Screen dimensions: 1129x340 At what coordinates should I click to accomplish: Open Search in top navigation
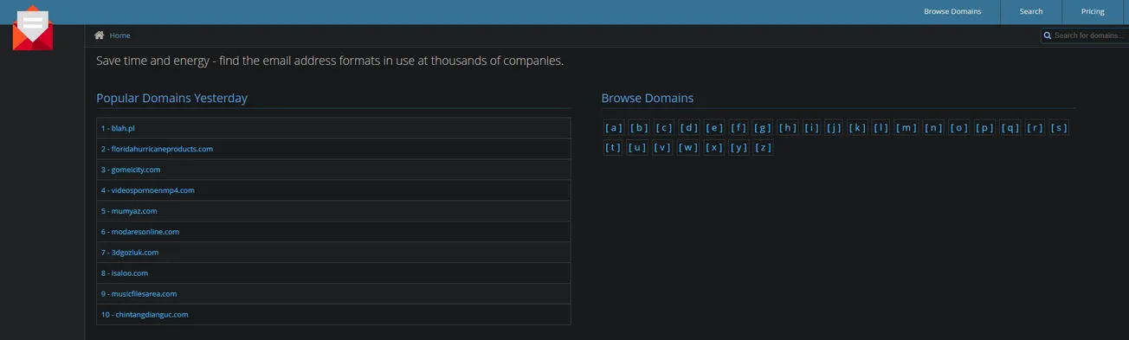1030,11
